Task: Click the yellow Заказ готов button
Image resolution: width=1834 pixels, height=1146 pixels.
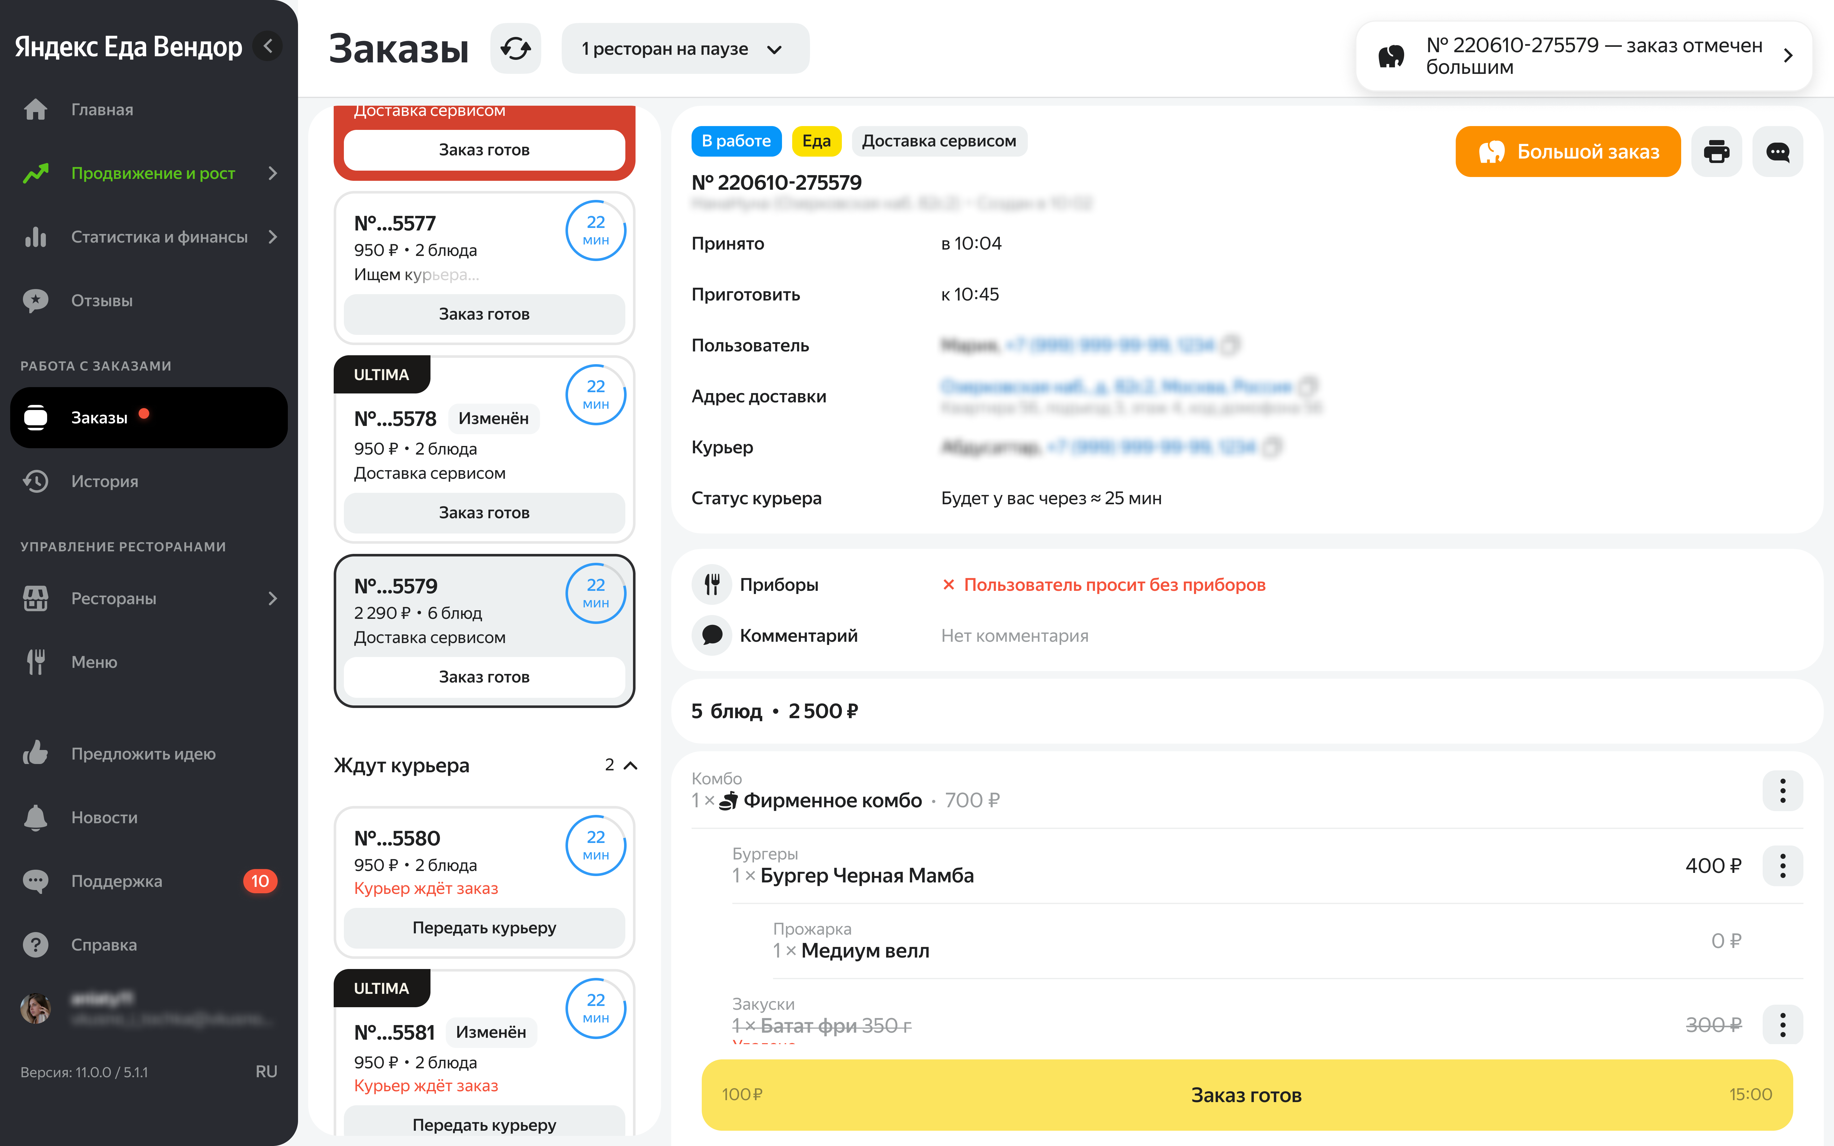Action: 1247,1095
